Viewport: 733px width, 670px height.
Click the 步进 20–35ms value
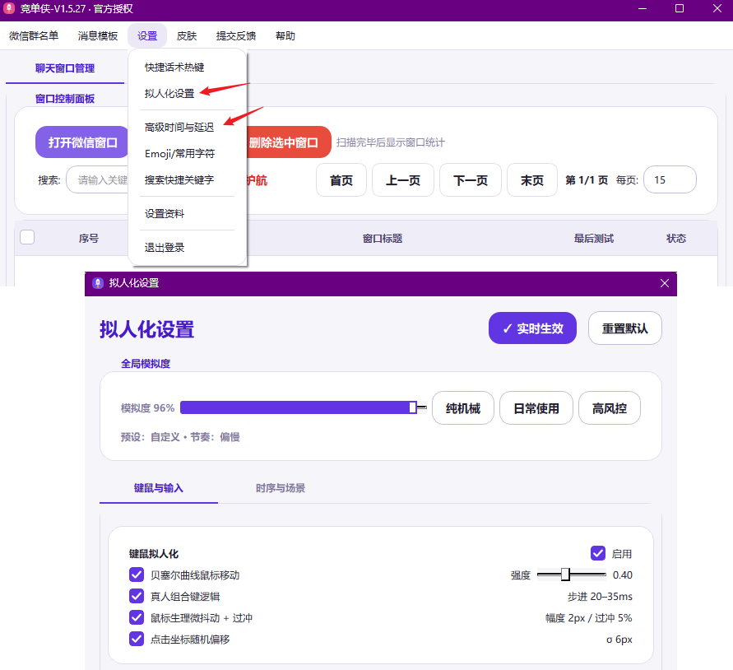point(600,597)
